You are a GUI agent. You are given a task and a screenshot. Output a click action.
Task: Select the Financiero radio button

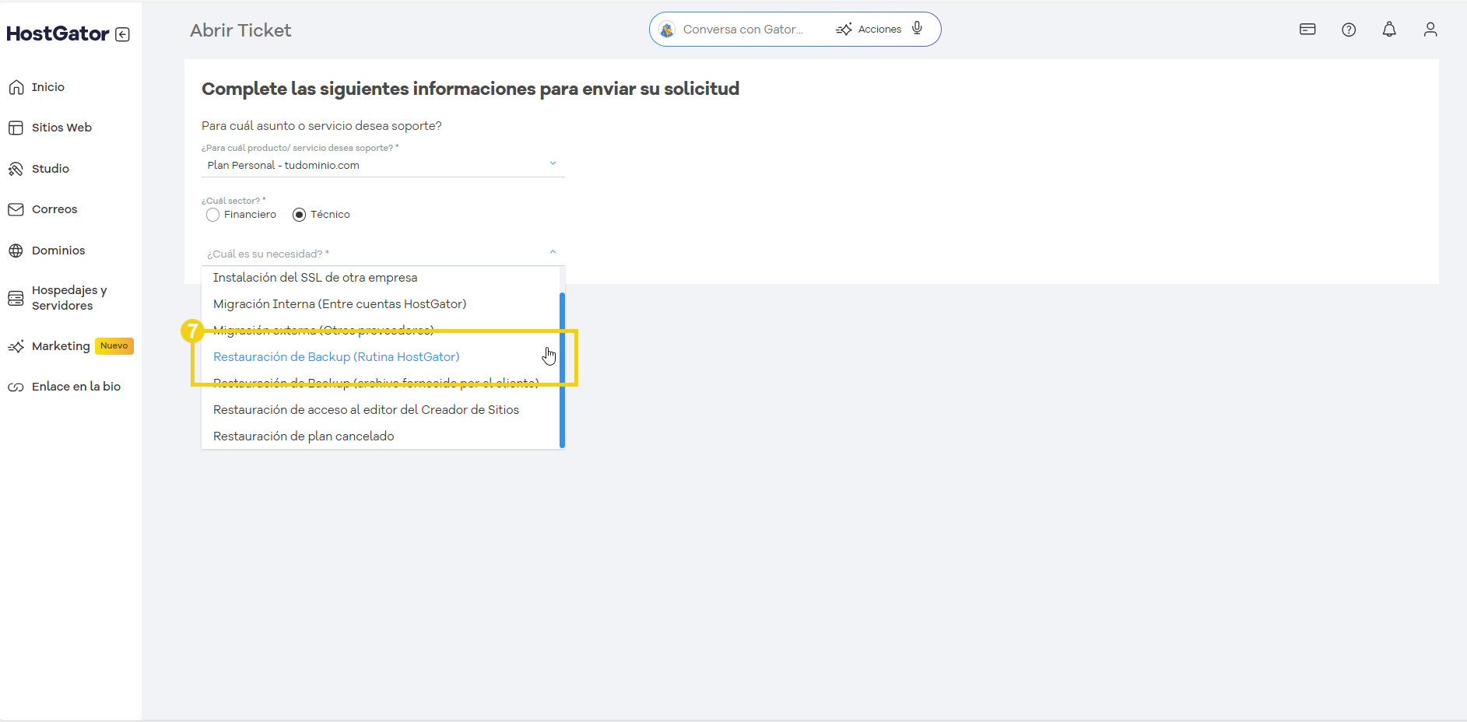coord(212,215)
